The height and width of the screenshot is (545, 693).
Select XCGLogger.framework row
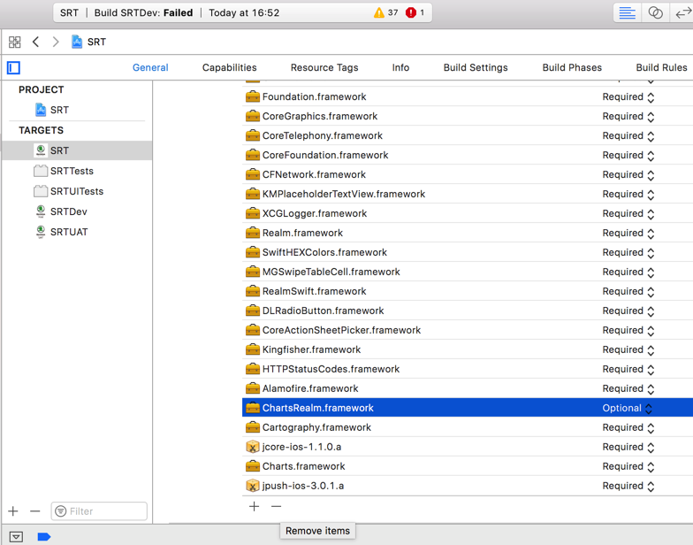[468, 214]
